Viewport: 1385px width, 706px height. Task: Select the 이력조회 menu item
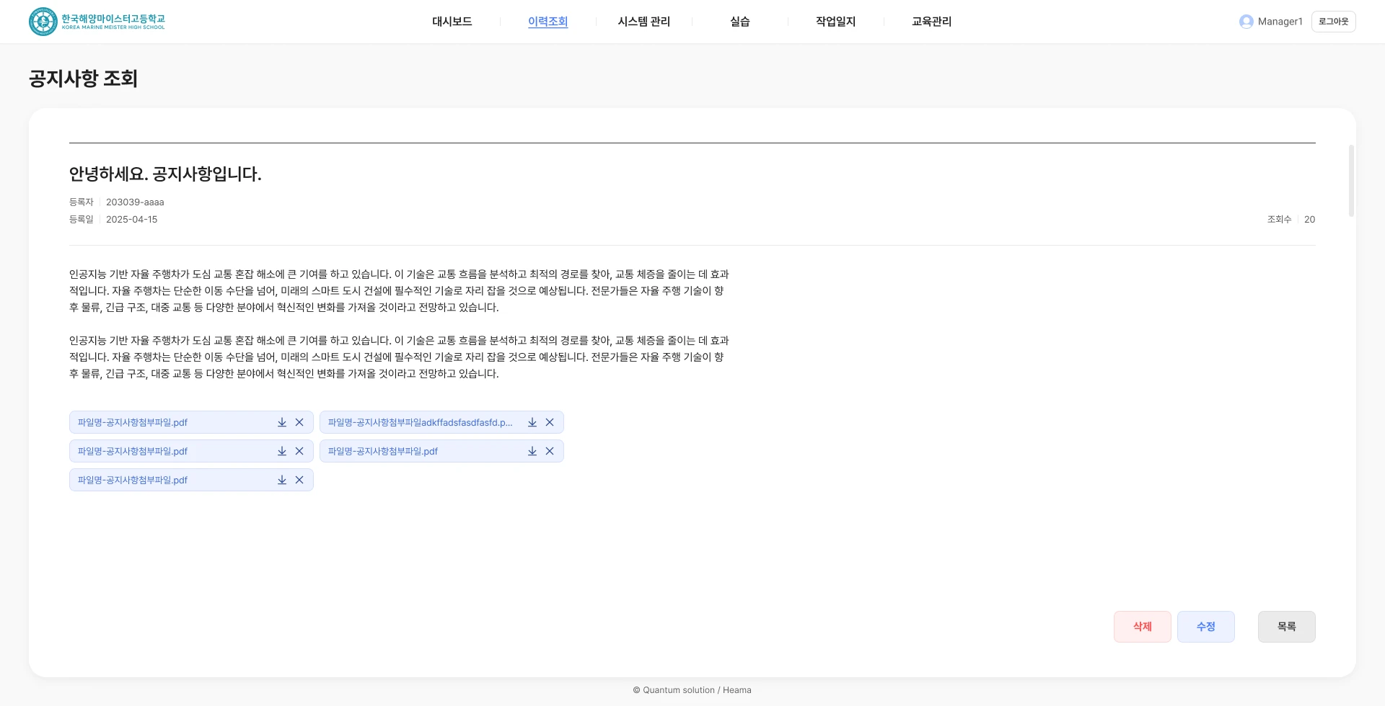548,22
